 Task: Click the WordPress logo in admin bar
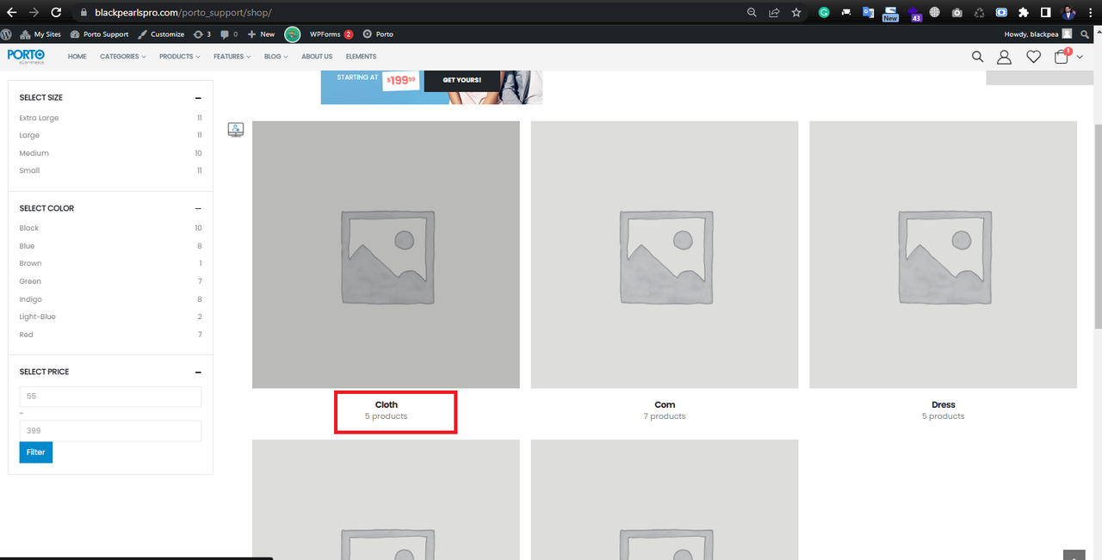pyautogui.click(x=7, y=34)
